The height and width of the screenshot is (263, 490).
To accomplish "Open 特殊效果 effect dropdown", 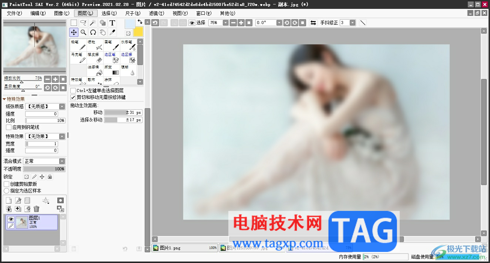I will tap(62, 136).
